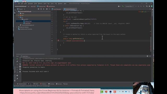Click the JetBrains Toolbox icon
Screen dimensions: 167x94
152,6
